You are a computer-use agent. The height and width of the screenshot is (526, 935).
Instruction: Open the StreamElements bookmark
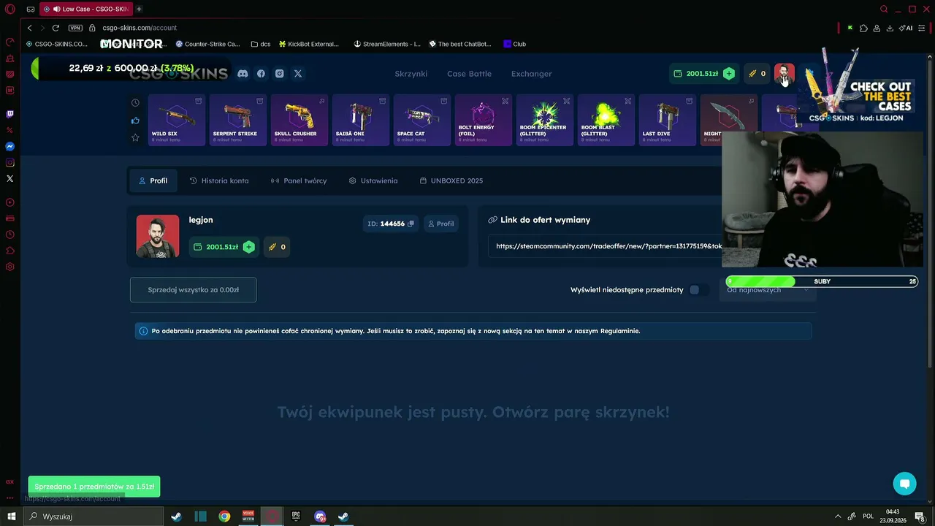tap(387, 44)
